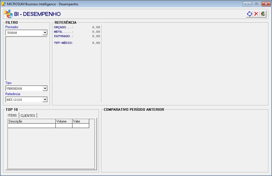Screen dimensions: 272x176
Task: Maximize the Business Intelligence window
Action: pyautogui.click(x=256, y=4)
